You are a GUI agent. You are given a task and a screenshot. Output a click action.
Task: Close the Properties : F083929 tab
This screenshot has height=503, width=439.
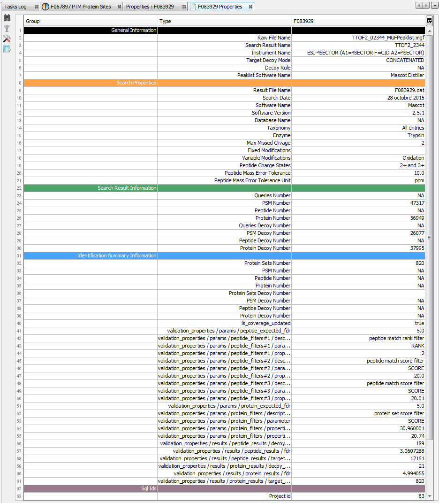pos(184,7)
